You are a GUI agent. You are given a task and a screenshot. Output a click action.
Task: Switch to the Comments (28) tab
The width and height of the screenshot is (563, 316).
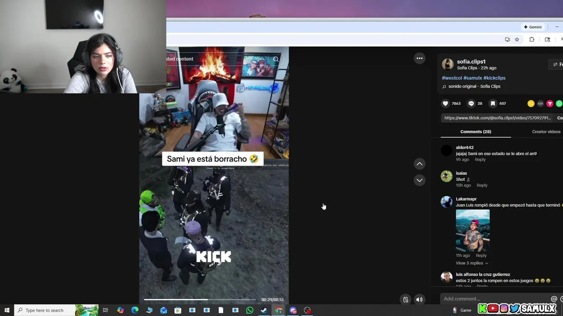point(475,132)
